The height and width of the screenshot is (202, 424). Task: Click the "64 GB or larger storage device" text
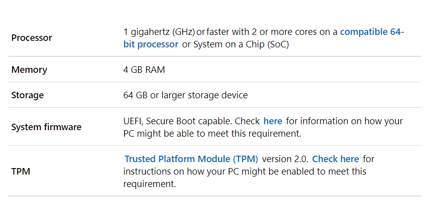click(185, 95)
